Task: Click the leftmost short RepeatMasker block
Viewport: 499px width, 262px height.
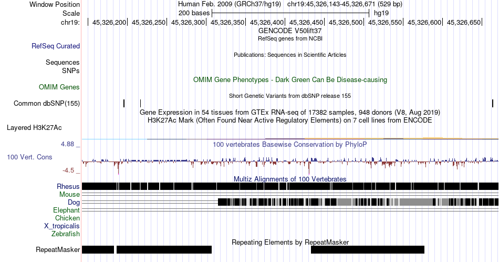Action: pyautogui.click(x=98, y=249)
